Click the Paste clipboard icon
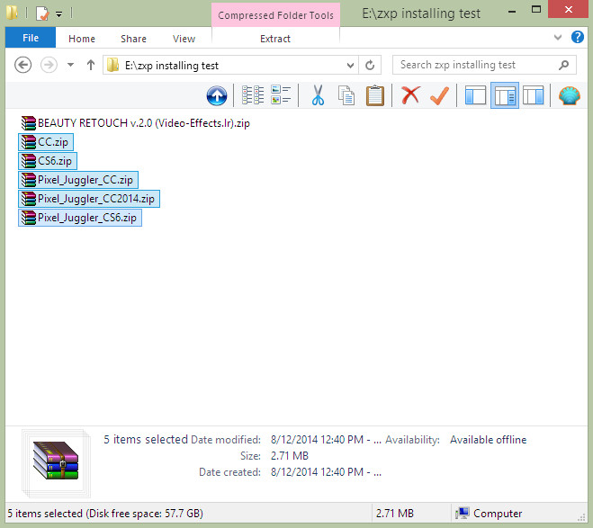Viewport: 593px width, 528px height. [x=374, y=95]
